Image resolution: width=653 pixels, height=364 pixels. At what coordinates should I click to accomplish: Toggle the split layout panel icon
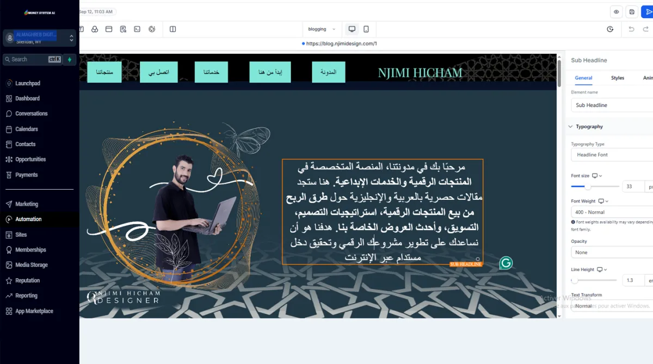point(173,29)
